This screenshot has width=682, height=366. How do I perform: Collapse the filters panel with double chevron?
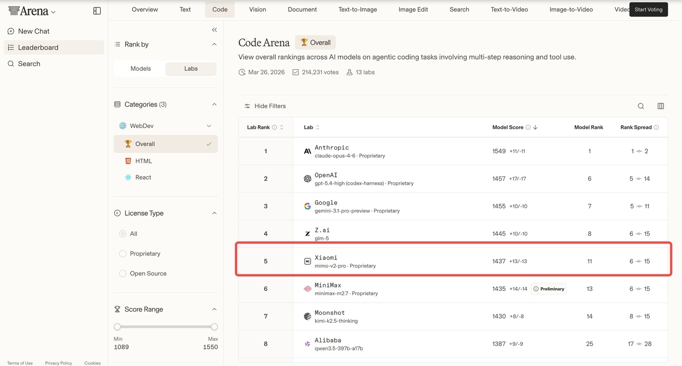click(x=214, y=30)
